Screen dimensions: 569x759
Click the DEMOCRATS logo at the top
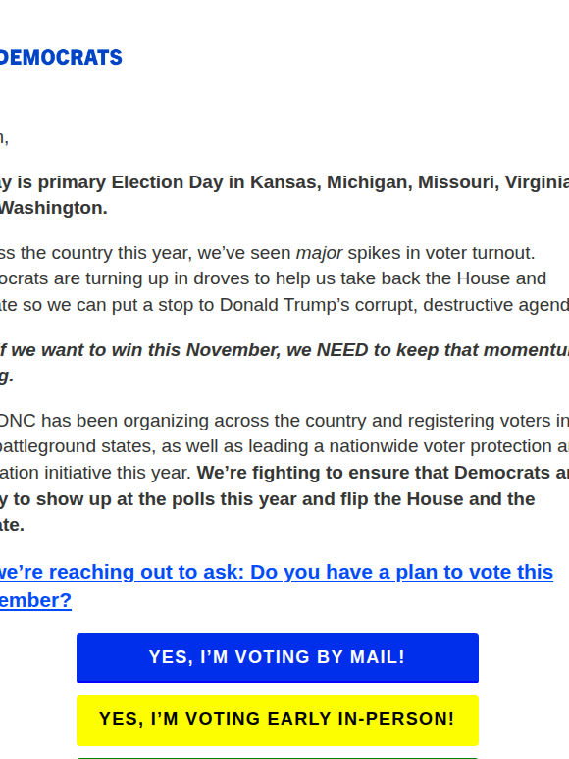click(x=61, y=57)
